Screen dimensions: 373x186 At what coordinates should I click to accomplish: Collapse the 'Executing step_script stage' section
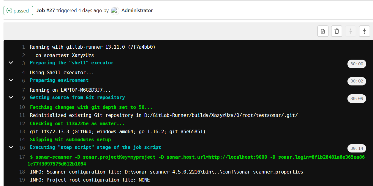[11, 147]
